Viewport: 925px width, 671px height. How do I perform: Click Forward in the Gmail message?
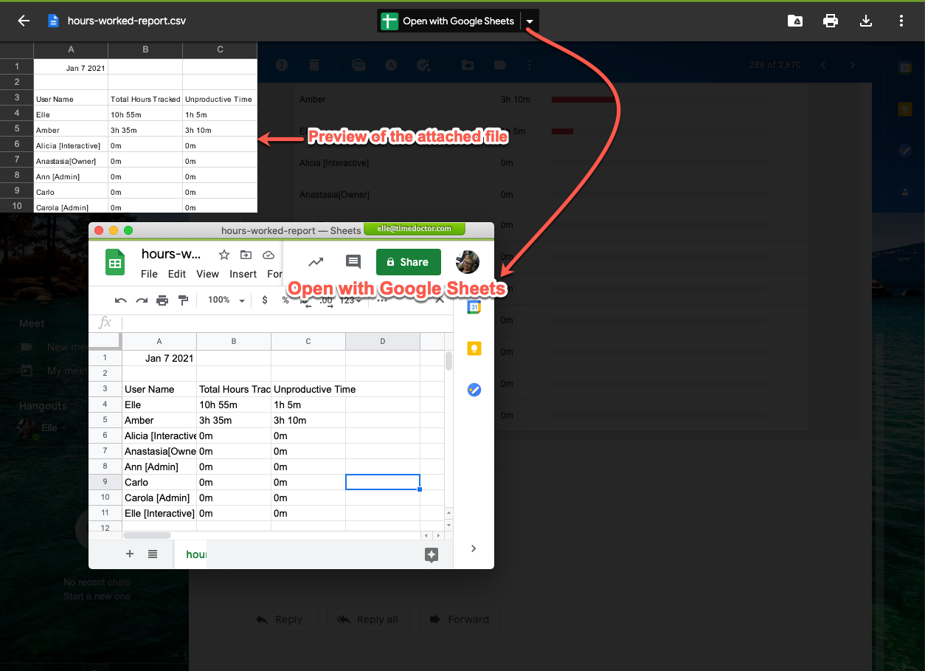click(x=459, y=619)
